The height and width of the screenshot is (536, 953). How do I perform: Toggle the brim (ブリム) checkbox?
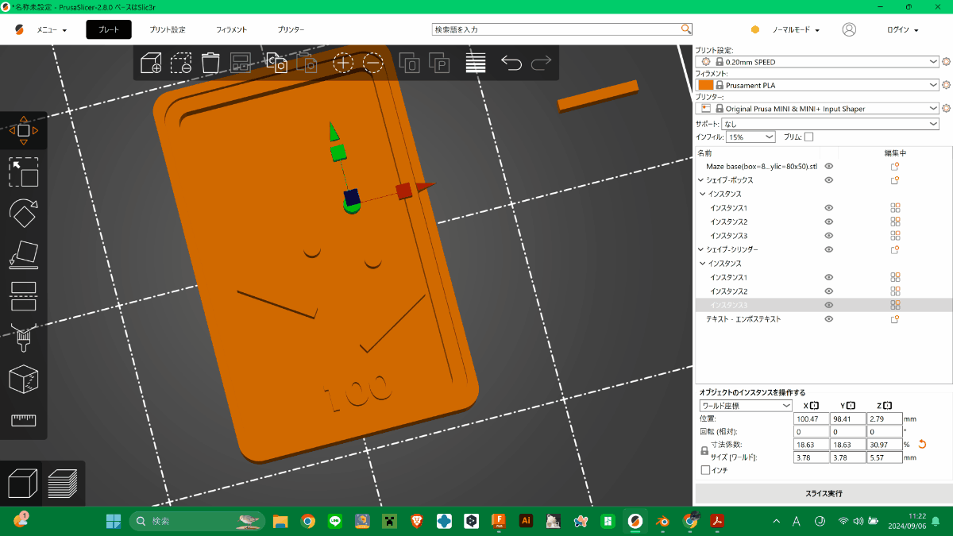(808, 137)
